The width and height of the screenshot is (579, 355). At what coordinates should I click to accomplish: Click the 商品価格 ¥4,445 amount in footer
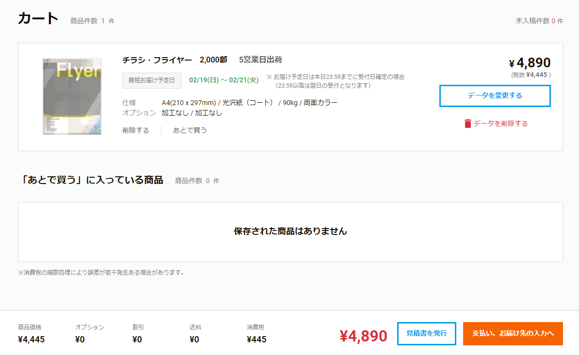[x=31, y=340]
